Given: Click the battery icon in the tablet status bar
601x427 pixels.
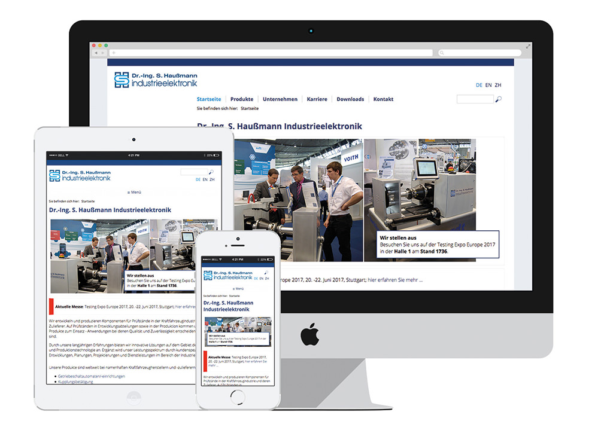Looking at the screenshot, I should click(x=217, y=155).
